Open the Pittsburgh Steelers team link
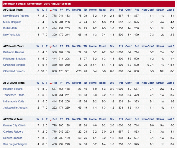Image resolution: width=177 pixels, height=148 pixels. [14, 59]
